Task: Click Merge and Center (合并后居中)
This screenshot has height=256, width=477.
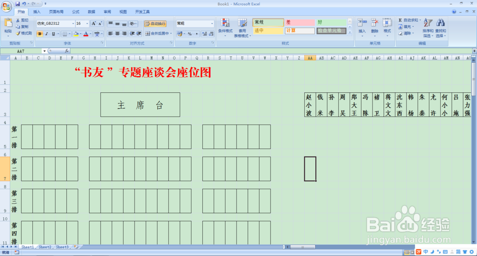Action: [158, 33]
